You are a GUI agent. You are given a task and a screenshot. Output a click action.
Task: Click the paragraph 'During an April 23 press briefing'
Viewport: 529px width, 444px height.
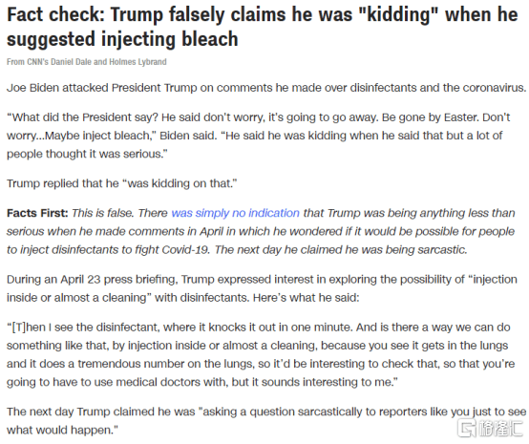pyautogui.click(x=262, y=288)
